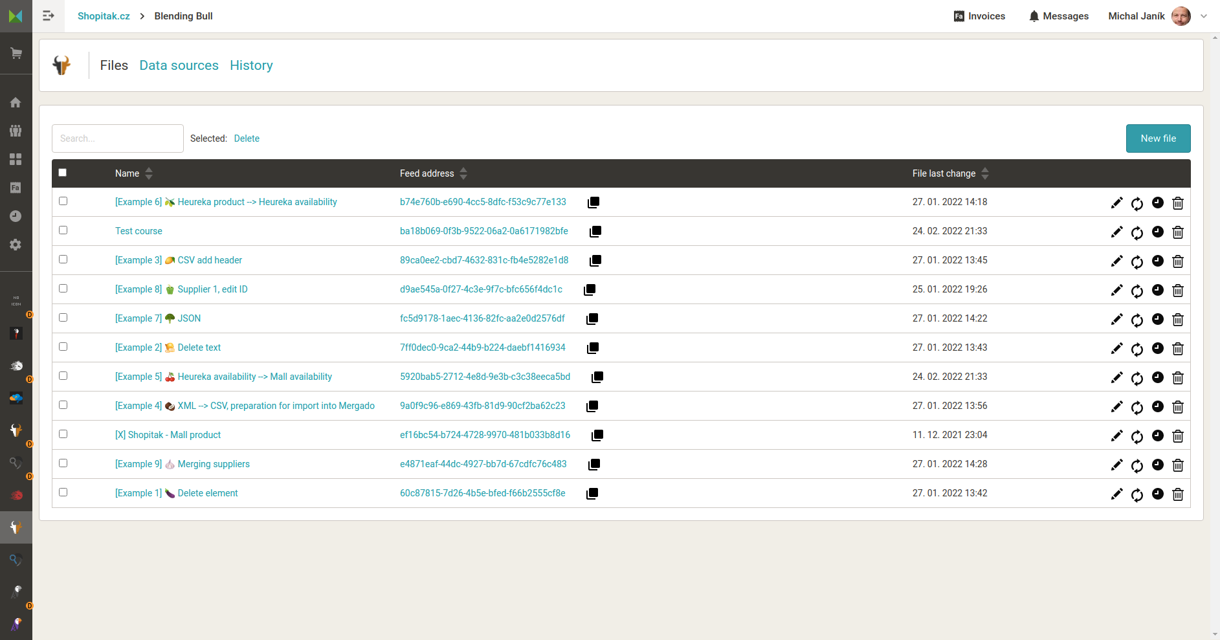Viewport: 1220px width, 640px height.
Task: Click the Search input field
Action: [x=118, y=138]
